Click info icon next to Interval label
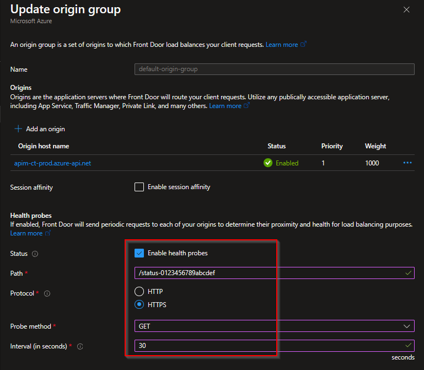 80,346
